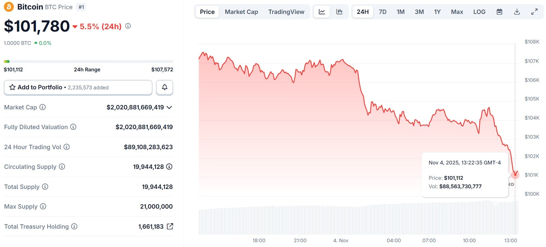The image size is (546, 247).
Task: Click the price alert bell icon
Action: pyautogui.click(x=164, y=87)
